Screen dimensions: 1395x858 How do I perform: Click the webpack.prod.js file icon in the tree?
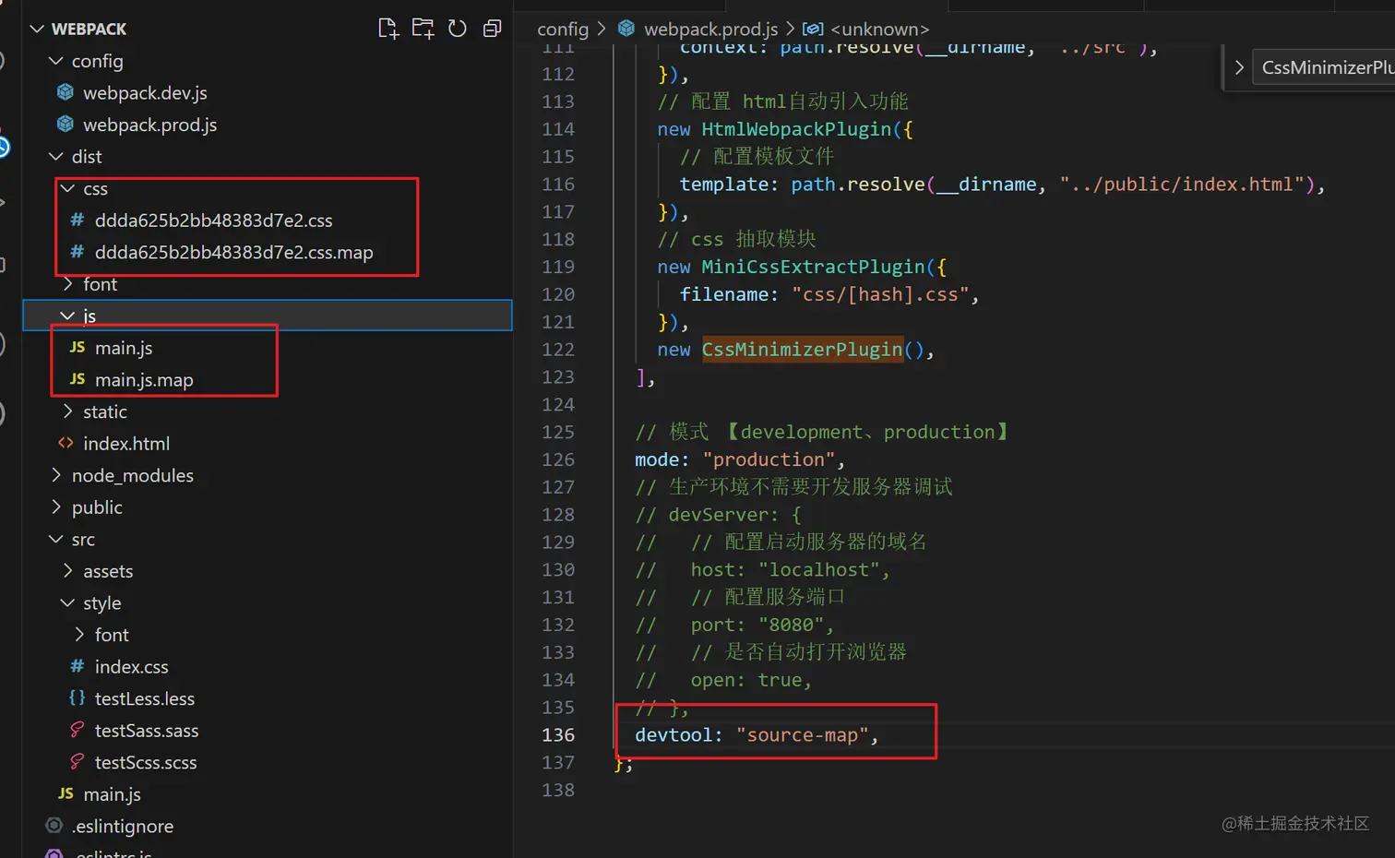point(66,125)
